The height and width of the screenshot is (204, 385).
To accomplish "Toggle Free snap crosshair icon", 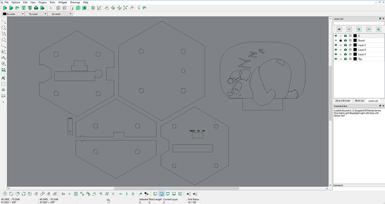I will (x=69, y=194).
